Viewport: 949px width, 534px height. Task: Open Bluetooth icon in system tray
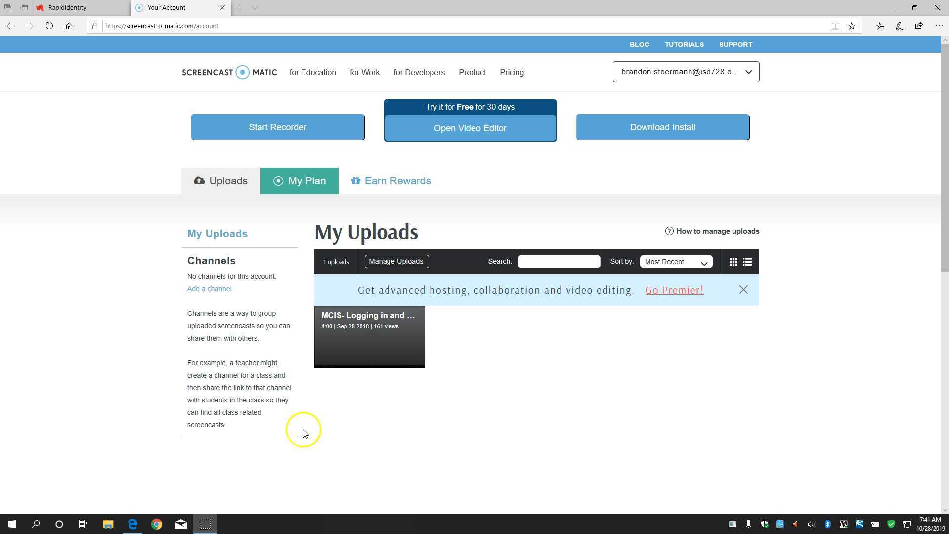click(827, 524)
